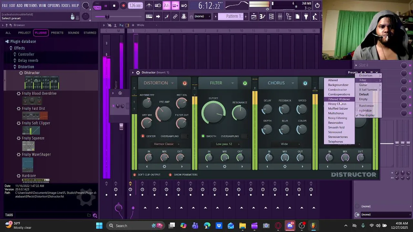Open the Windows Start menu

[99, 226]
